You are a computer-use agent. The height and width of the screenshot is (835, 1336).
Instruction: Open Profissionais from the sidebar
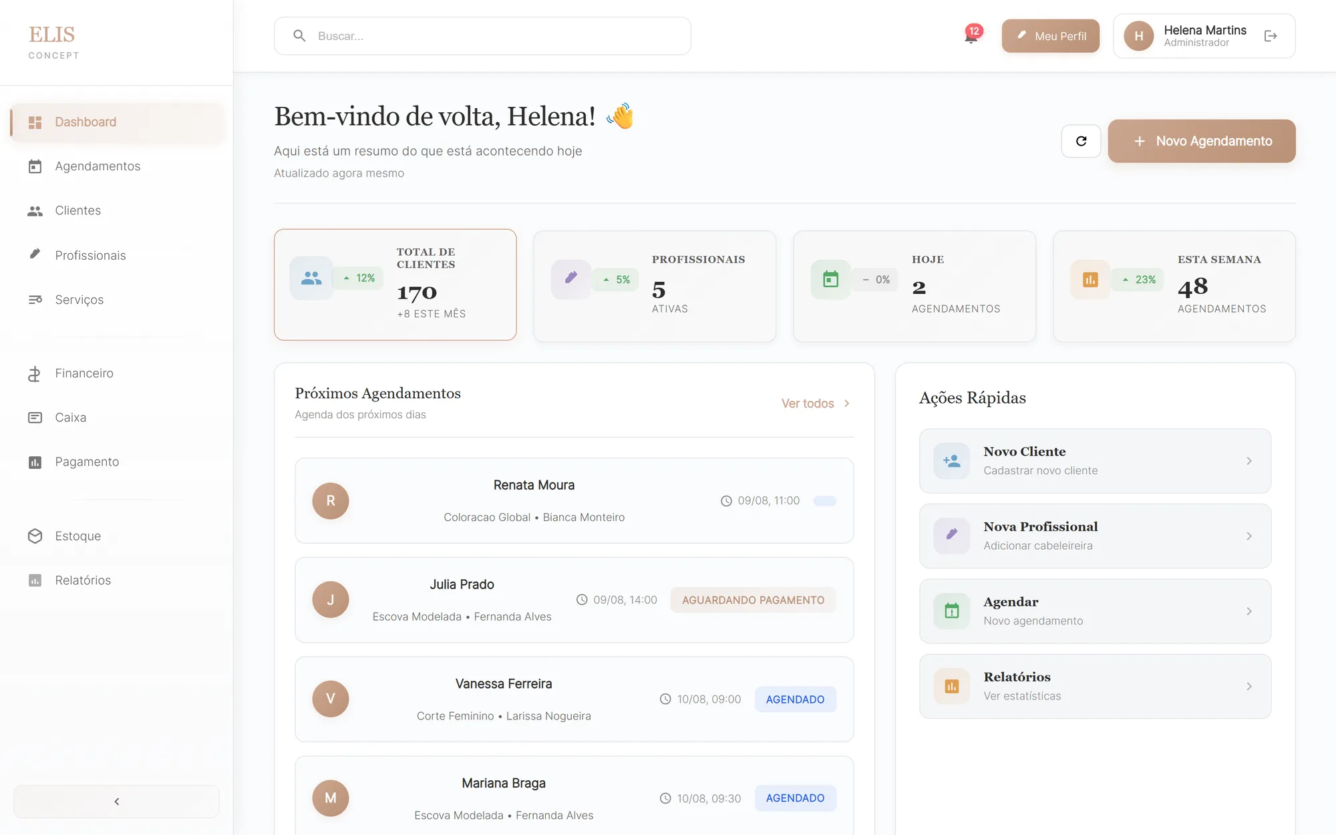coord(118,255)
